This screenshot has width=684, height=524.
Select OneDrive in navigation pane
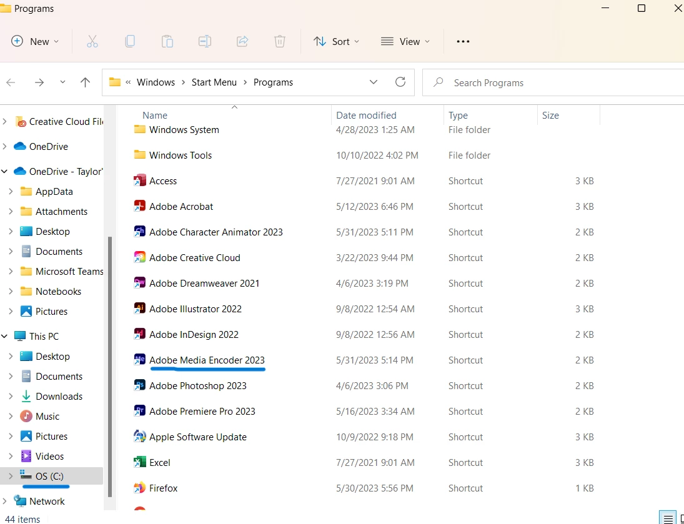[49, 147]
